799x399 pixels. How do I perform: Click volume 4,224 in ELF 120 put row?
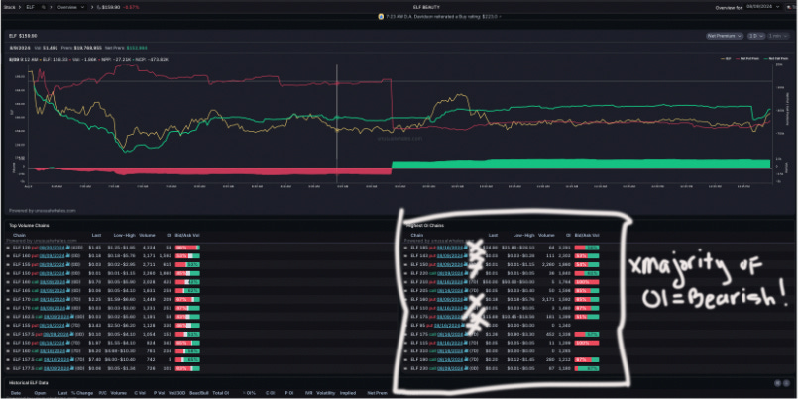pyautogui.click(x=149, y=248)
